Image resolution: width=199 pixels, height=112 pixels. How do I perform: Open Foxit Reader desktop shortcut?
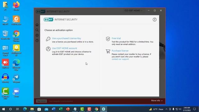[x=16, y=20]
